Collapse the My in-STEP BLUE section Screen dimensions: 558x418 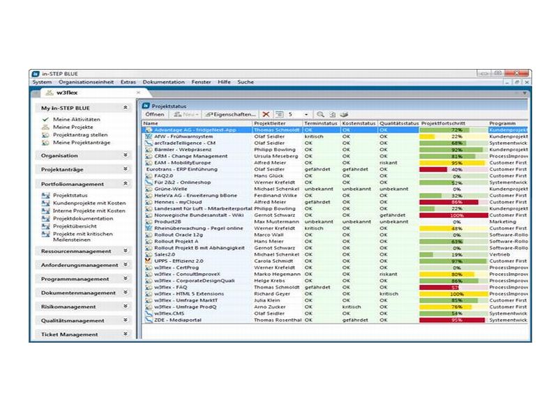click(x=126, y=107)
